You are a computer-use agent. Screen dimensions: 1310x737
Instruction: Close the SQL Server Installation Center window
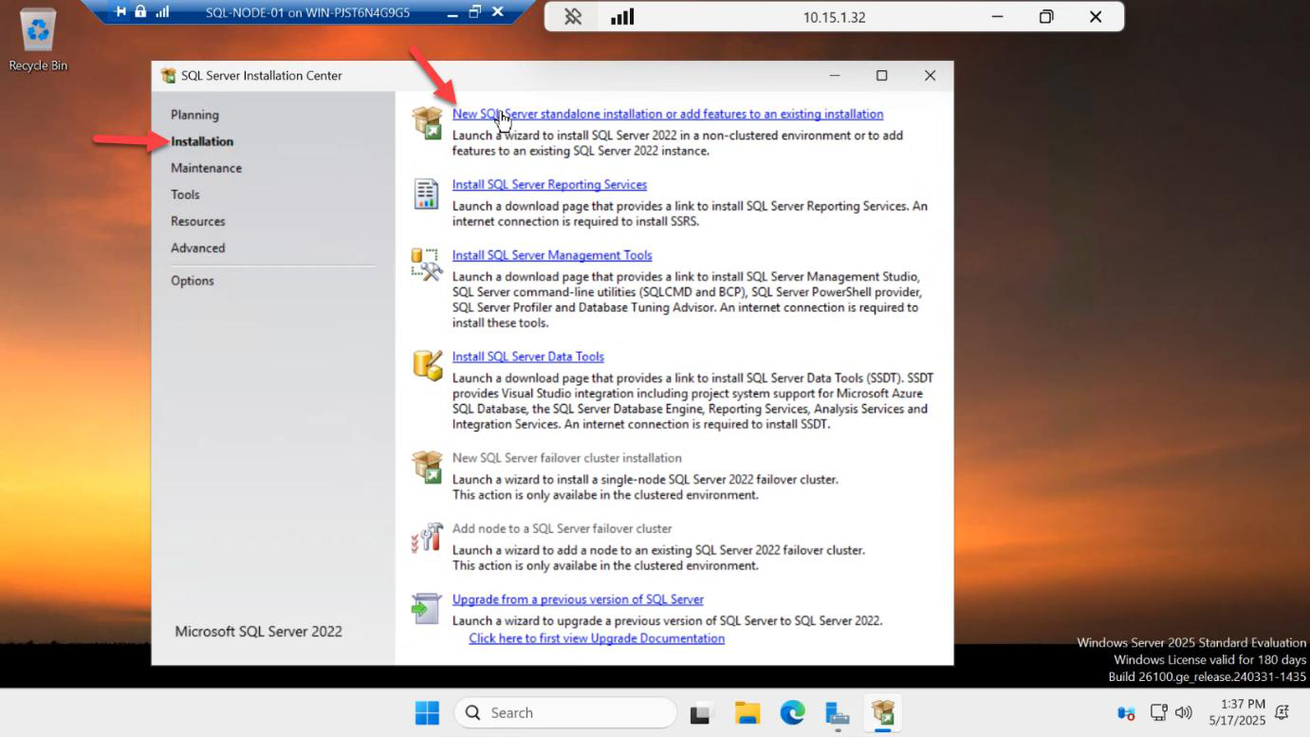pos(930,76)
